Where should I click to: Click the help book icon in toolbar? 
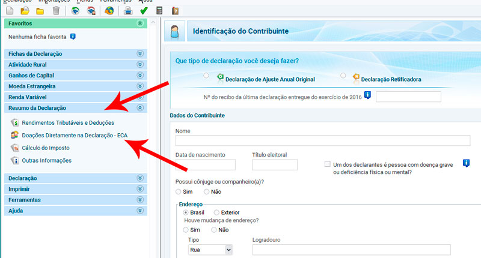point(175,11)
